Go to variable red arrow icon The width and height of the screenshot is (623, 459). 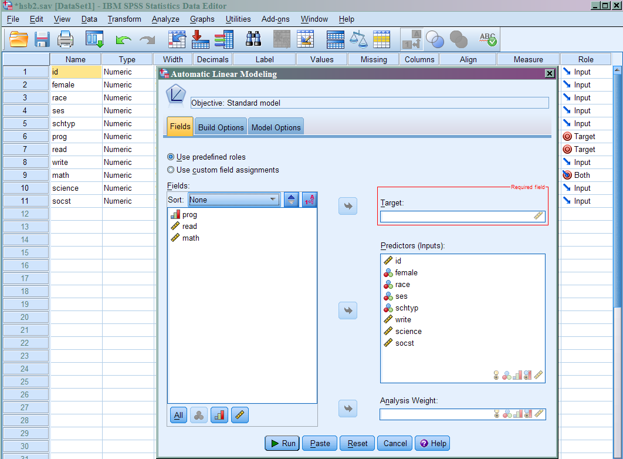[200, 39]
